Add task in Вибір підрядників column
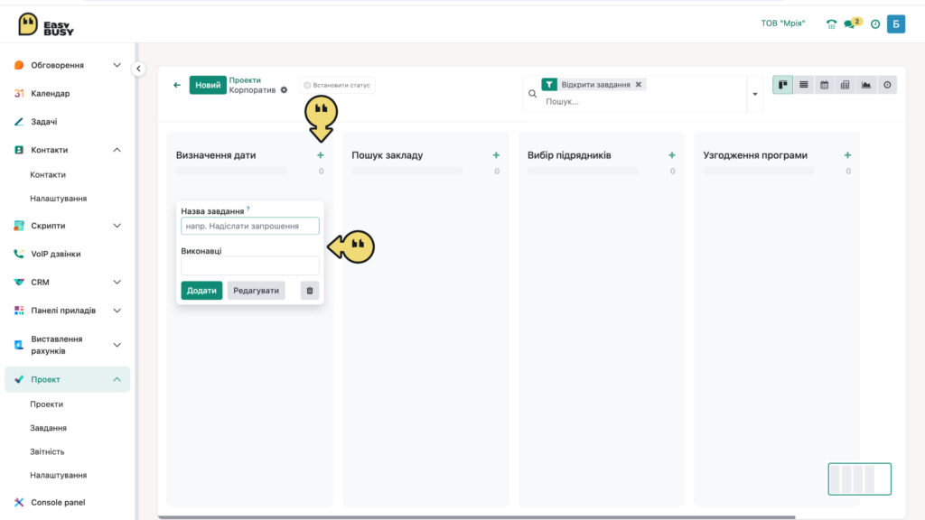 tap(672, 155)
